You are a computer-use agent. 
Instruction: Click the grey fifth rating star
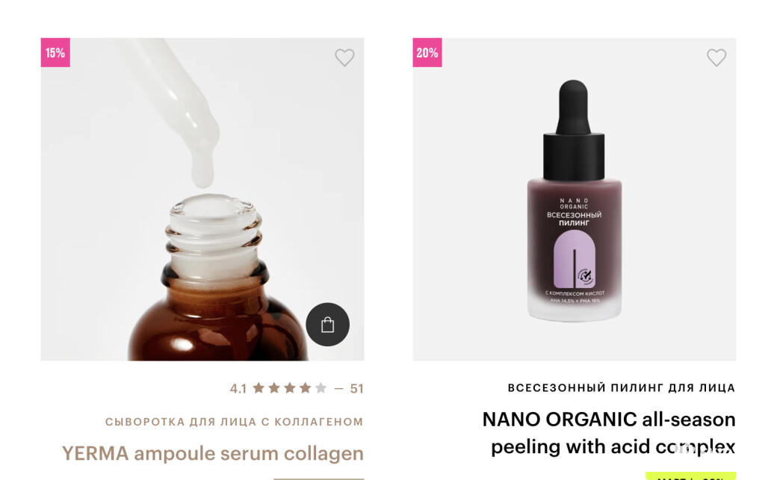coord(321,388)
